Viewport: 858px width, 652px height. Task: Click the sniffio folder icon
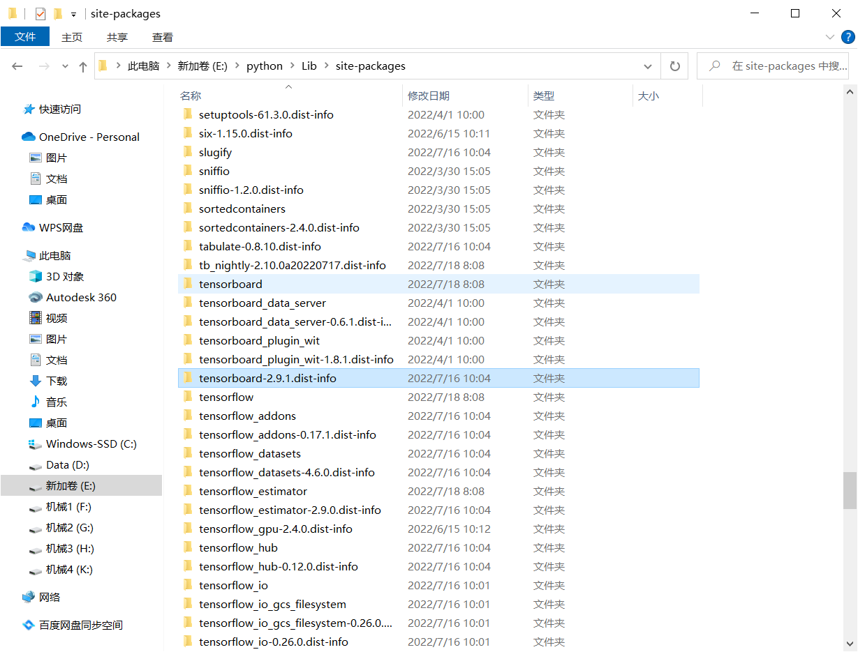click(187, 171)
